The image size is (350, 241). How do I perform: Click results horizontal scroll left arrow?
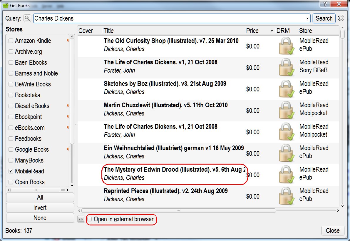(79, 210)
